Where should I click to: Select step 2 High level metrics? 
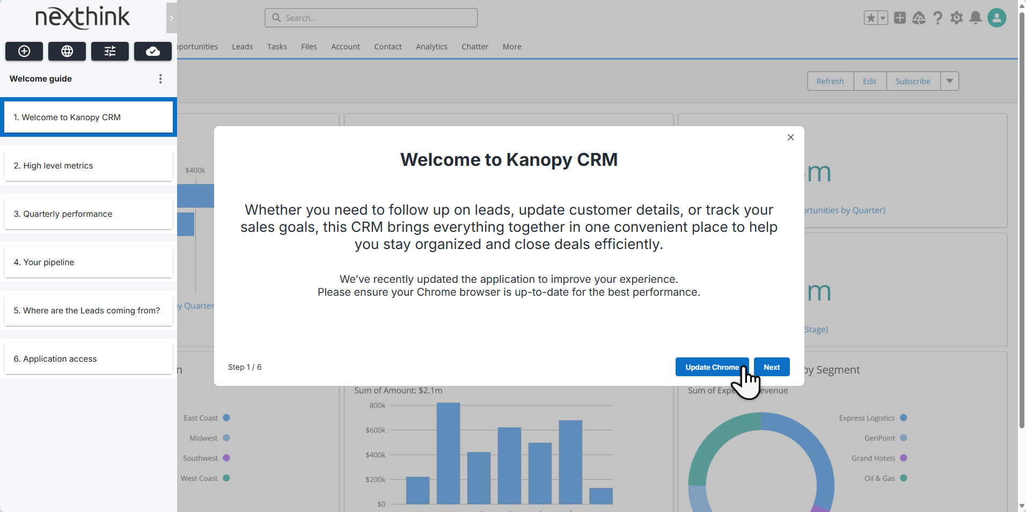89,165
